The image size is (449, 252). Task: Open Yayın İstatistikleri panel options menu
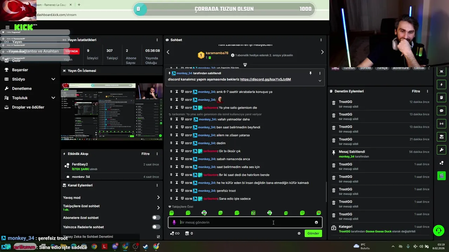[x=157, y=40]
